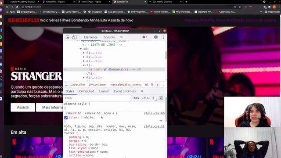This screenshot has height=158, width=281.
Task: Uncheck the color: white declaration checkbox
Action: pyautogui.click(x=66, y=118)
